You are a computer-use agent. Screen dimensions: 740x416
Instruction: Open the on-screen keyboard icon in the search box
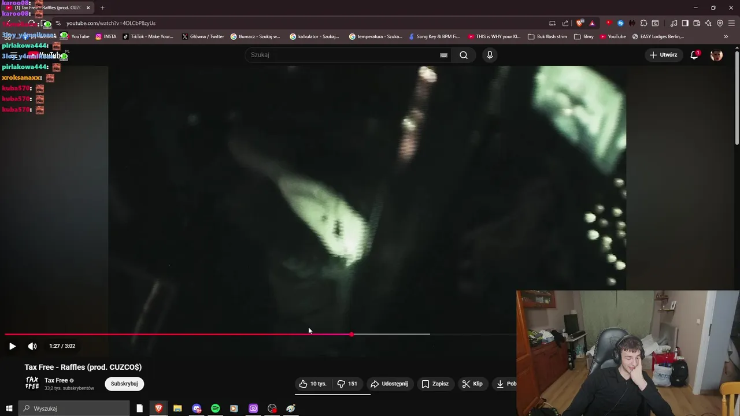click(x=443, y=55)
